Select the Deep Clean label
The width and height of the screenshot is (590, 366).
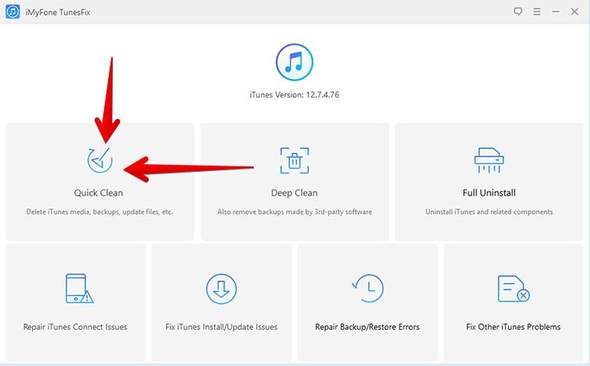click(x=294, y=193)
